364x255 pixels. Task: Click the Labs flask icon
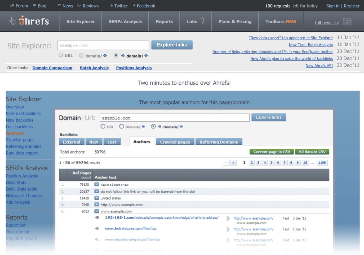click(x=203, y=20)
